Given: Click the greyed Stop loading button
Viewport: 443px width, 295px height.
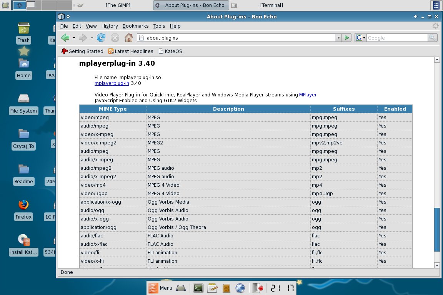Looking at the screenshot, I should tap(115, 38).
